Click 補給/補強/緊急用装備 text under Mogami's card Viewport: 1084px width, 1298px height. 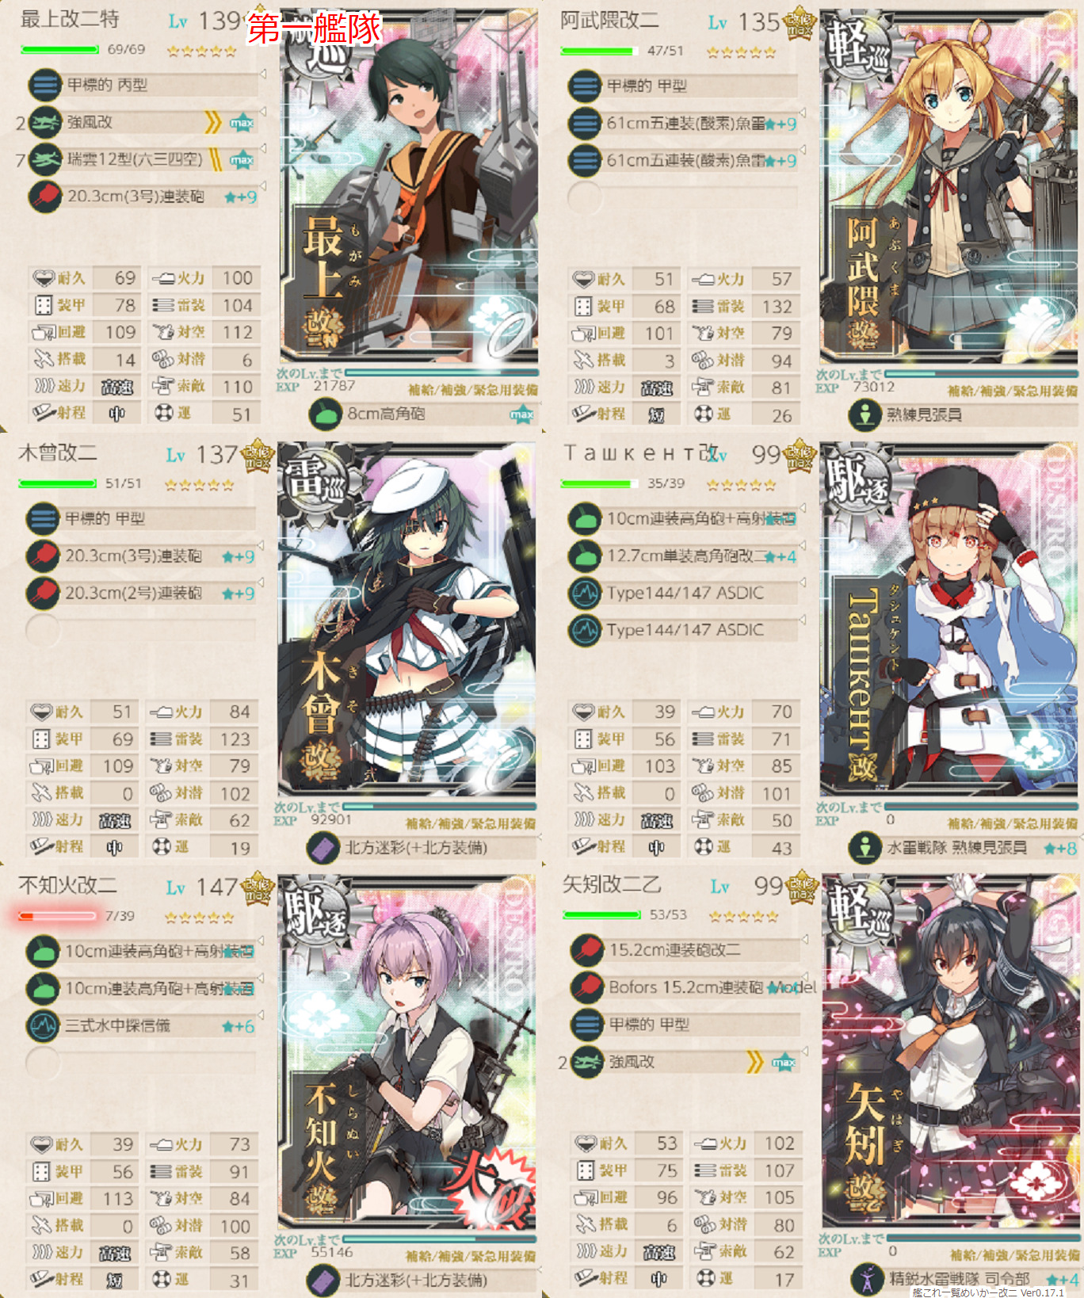472,390
